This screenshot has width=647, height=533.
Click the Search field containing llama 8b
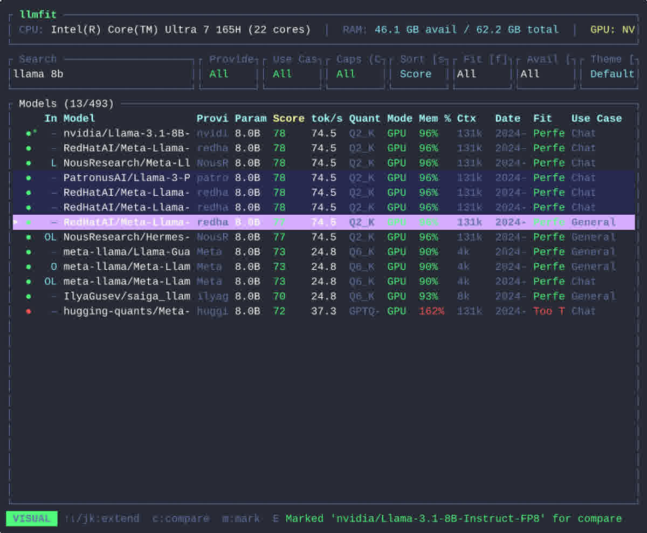coord(101,74)
